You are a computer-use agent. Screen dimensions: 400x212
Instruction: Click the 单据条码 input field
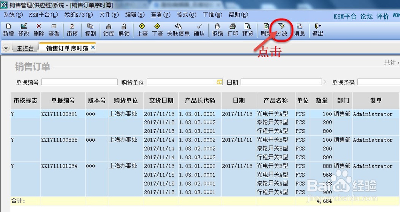[378, 82]
